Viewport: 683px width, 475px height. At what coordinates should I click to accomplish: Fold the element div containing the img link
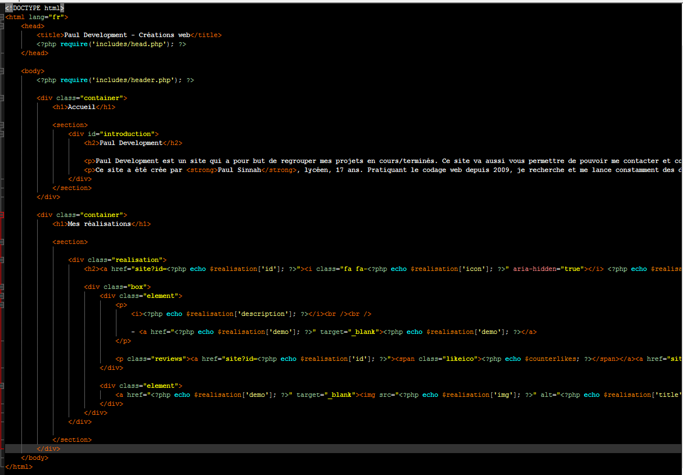2,386
